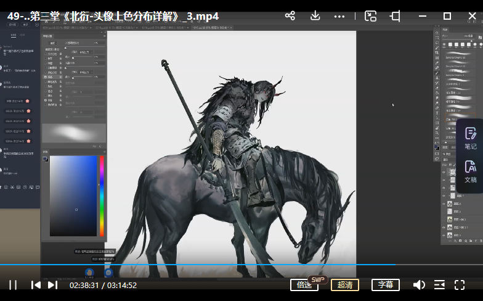Screen dimensions: 483x301
Task: Download the video using the download icon
Action: [315, 16]
